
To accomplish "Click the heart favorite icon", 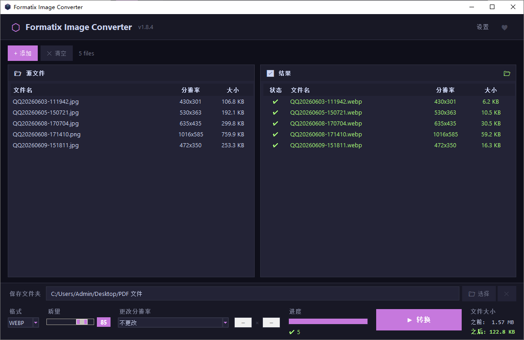I will (504, 27).
